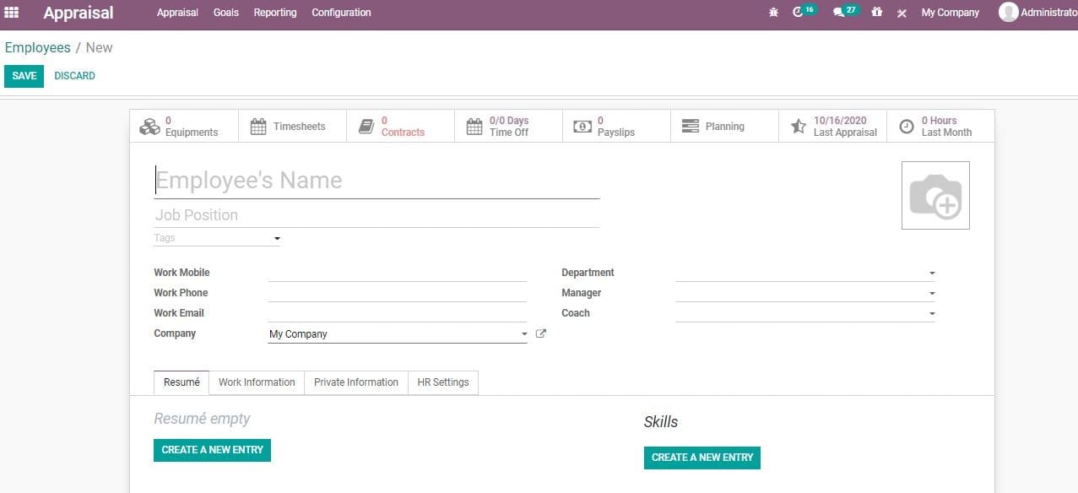Click the 0 Hours Last Month text

pos(946,127)
